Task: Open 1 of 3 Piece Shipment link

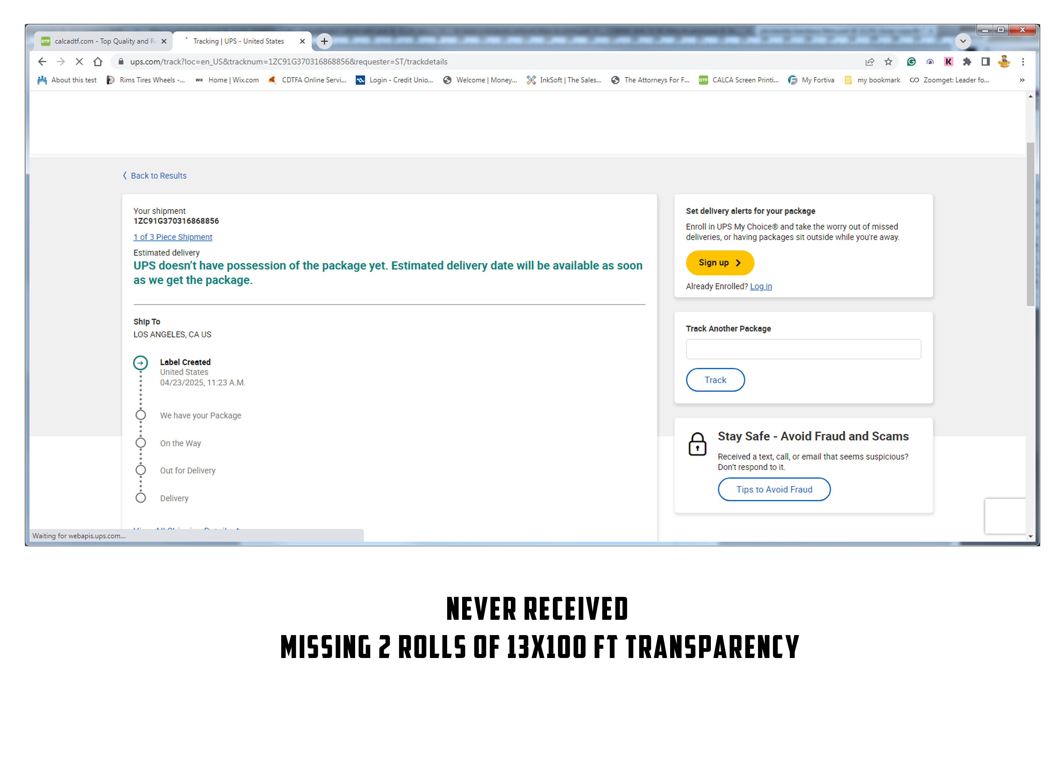Action: pos(173,237)
